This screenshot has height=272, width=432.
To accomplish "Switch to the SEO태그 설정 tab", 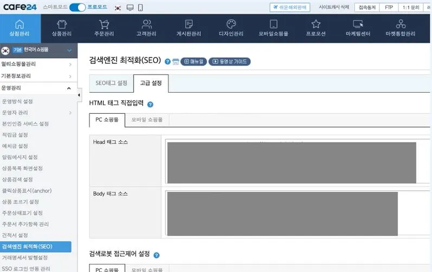I will [x=111, y=83].
